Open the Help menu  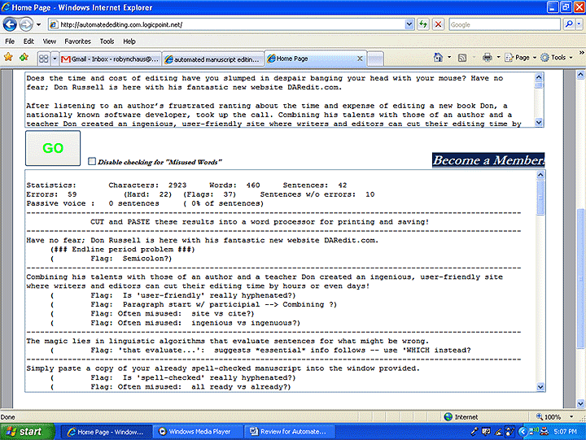(129, 41)
